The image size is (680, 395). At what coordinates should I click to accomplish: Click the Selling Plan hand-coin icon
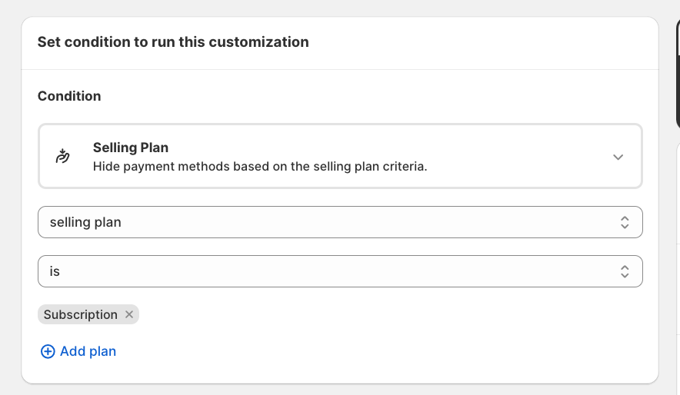coord(63,156)
